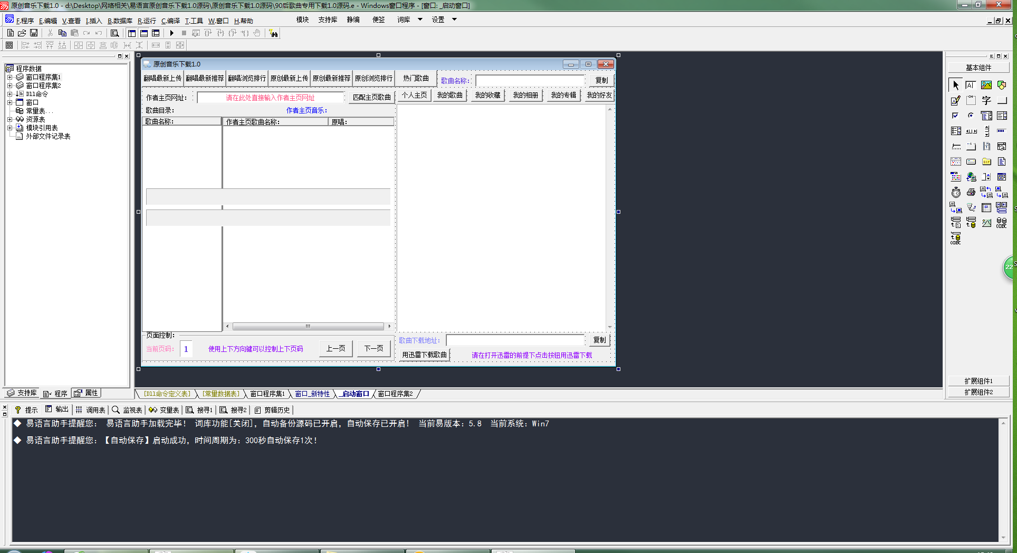Open file using the folder toolbar icon
Image resolution: width=1017 pixels, height=553 pixels.
pyautogui.click(x=22, y=33)
